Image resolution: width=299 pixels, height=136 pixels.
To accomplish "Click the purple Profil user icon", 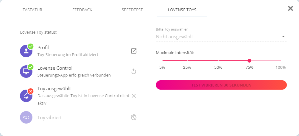I will click(26, 51).
